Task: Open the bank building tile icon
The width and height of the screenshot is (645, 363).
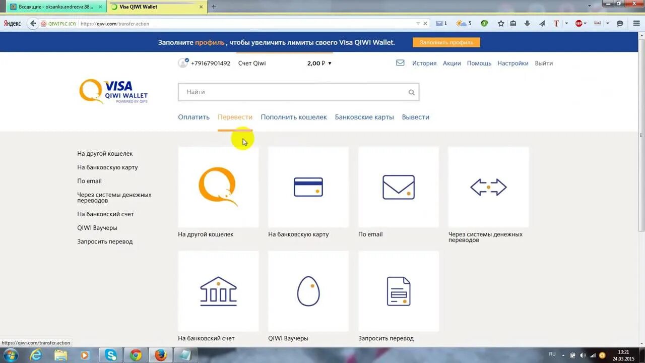Action: (x=218, y=291)
